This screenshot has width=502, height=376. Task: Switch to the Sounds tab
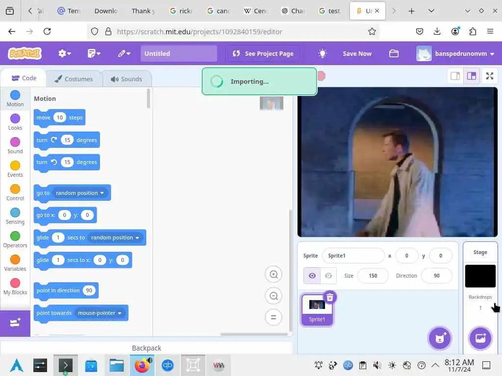tap(127, 79)
